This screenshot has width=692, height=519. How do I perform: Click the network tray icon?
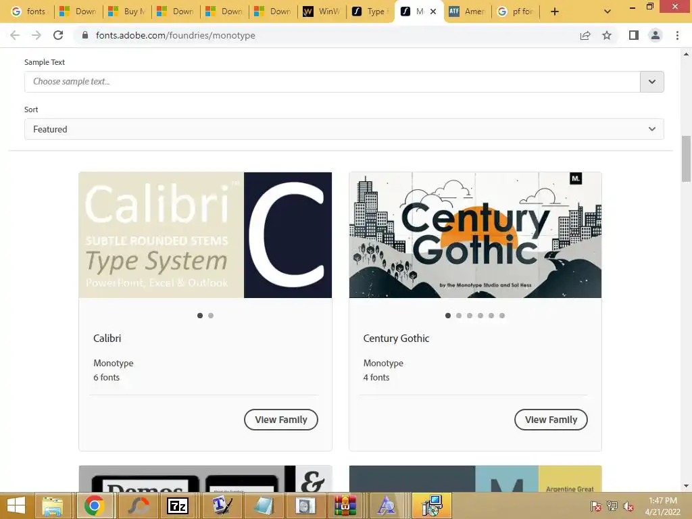612,506
